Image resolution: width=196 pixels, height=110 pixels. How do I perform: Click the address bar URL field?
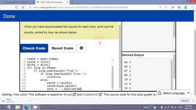coord(80,7)
